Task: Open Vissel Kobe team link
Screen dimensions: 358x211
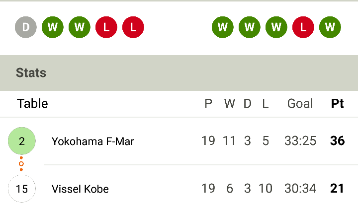Action: pyautogui.click(x=80, y=189)
